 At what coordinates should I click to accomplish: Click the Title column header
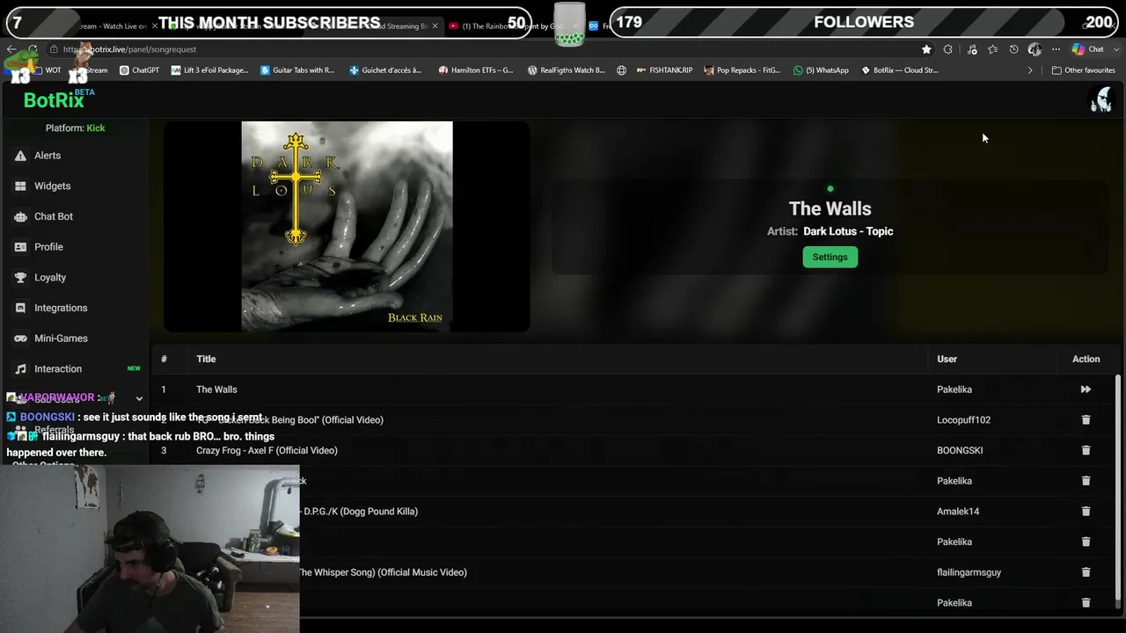coord(206,359)
